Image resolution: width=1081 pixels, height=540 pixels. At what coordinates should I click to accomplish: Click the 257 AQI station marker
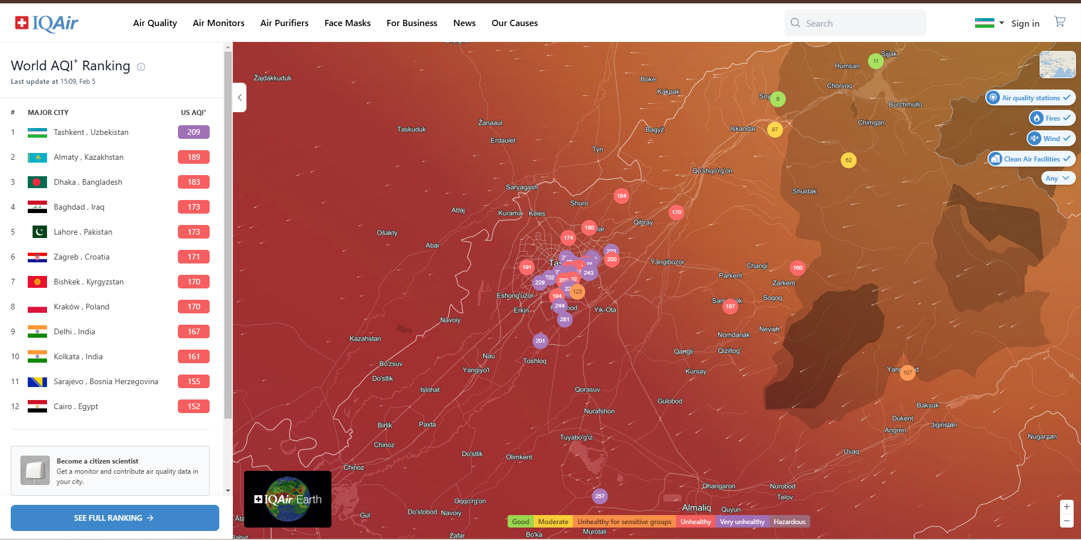click(599, 496)
